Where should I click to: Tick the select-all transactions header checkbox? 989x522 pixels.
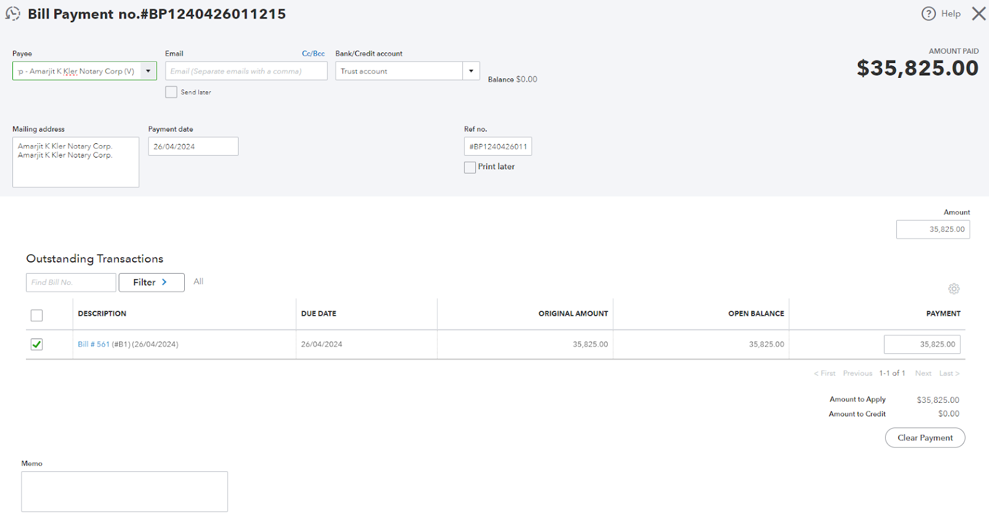coord(36,315)
